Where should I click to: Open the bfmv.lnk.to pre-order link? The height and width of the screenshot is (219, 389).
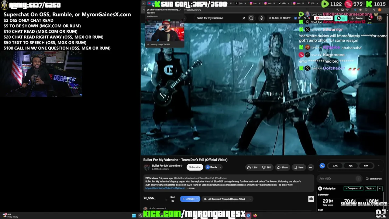[165, 188]
